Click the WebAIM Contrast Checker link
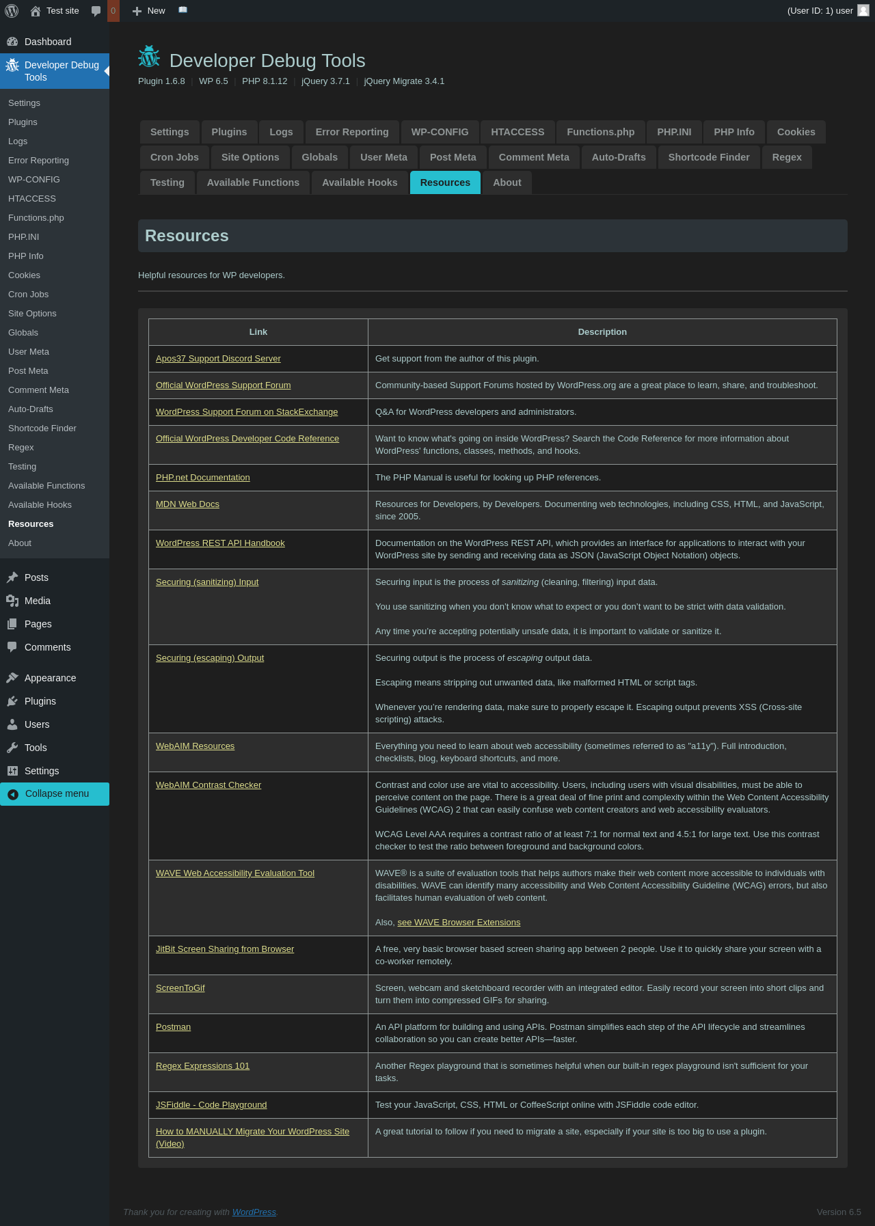This screenshot has width=875, height=1226. tap(208, 785)
